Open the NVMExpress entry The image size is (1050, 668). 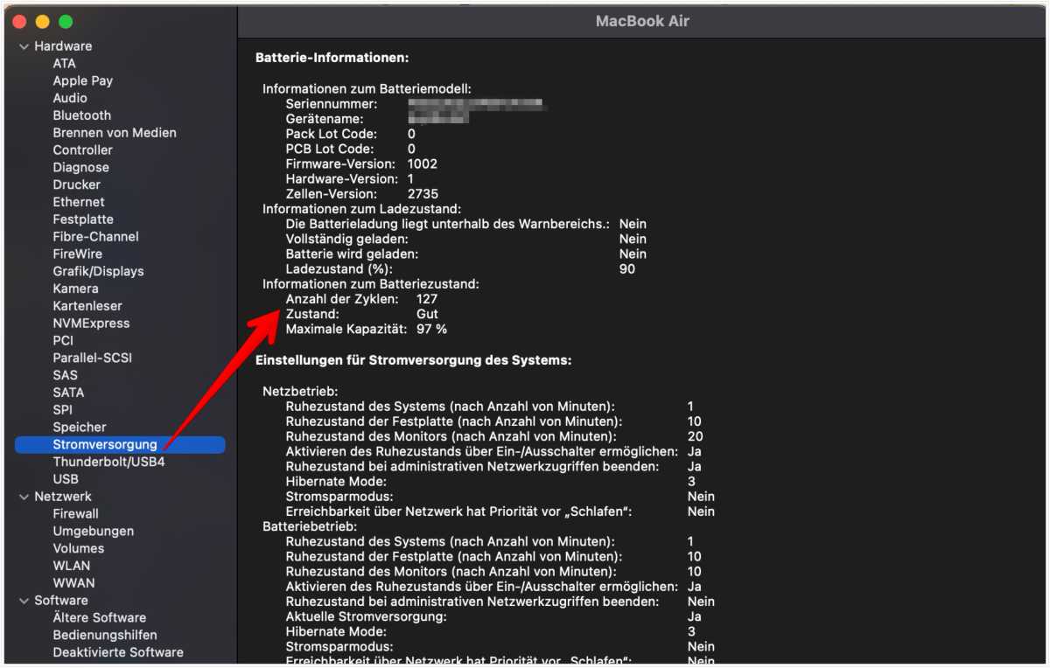point(91,324)
